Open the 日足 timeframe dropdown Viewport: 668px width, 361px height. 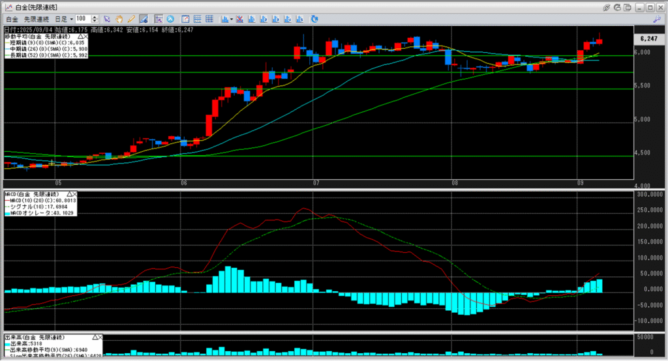[64, 19]
